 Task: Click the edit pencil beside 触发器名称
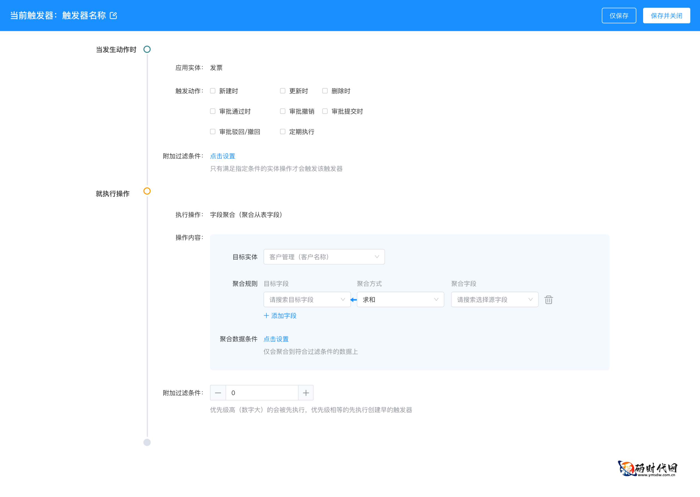coord(114,15)
